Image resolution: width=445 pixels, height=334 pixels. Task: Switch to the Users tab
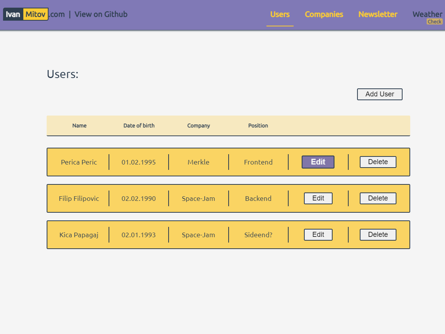280,15
